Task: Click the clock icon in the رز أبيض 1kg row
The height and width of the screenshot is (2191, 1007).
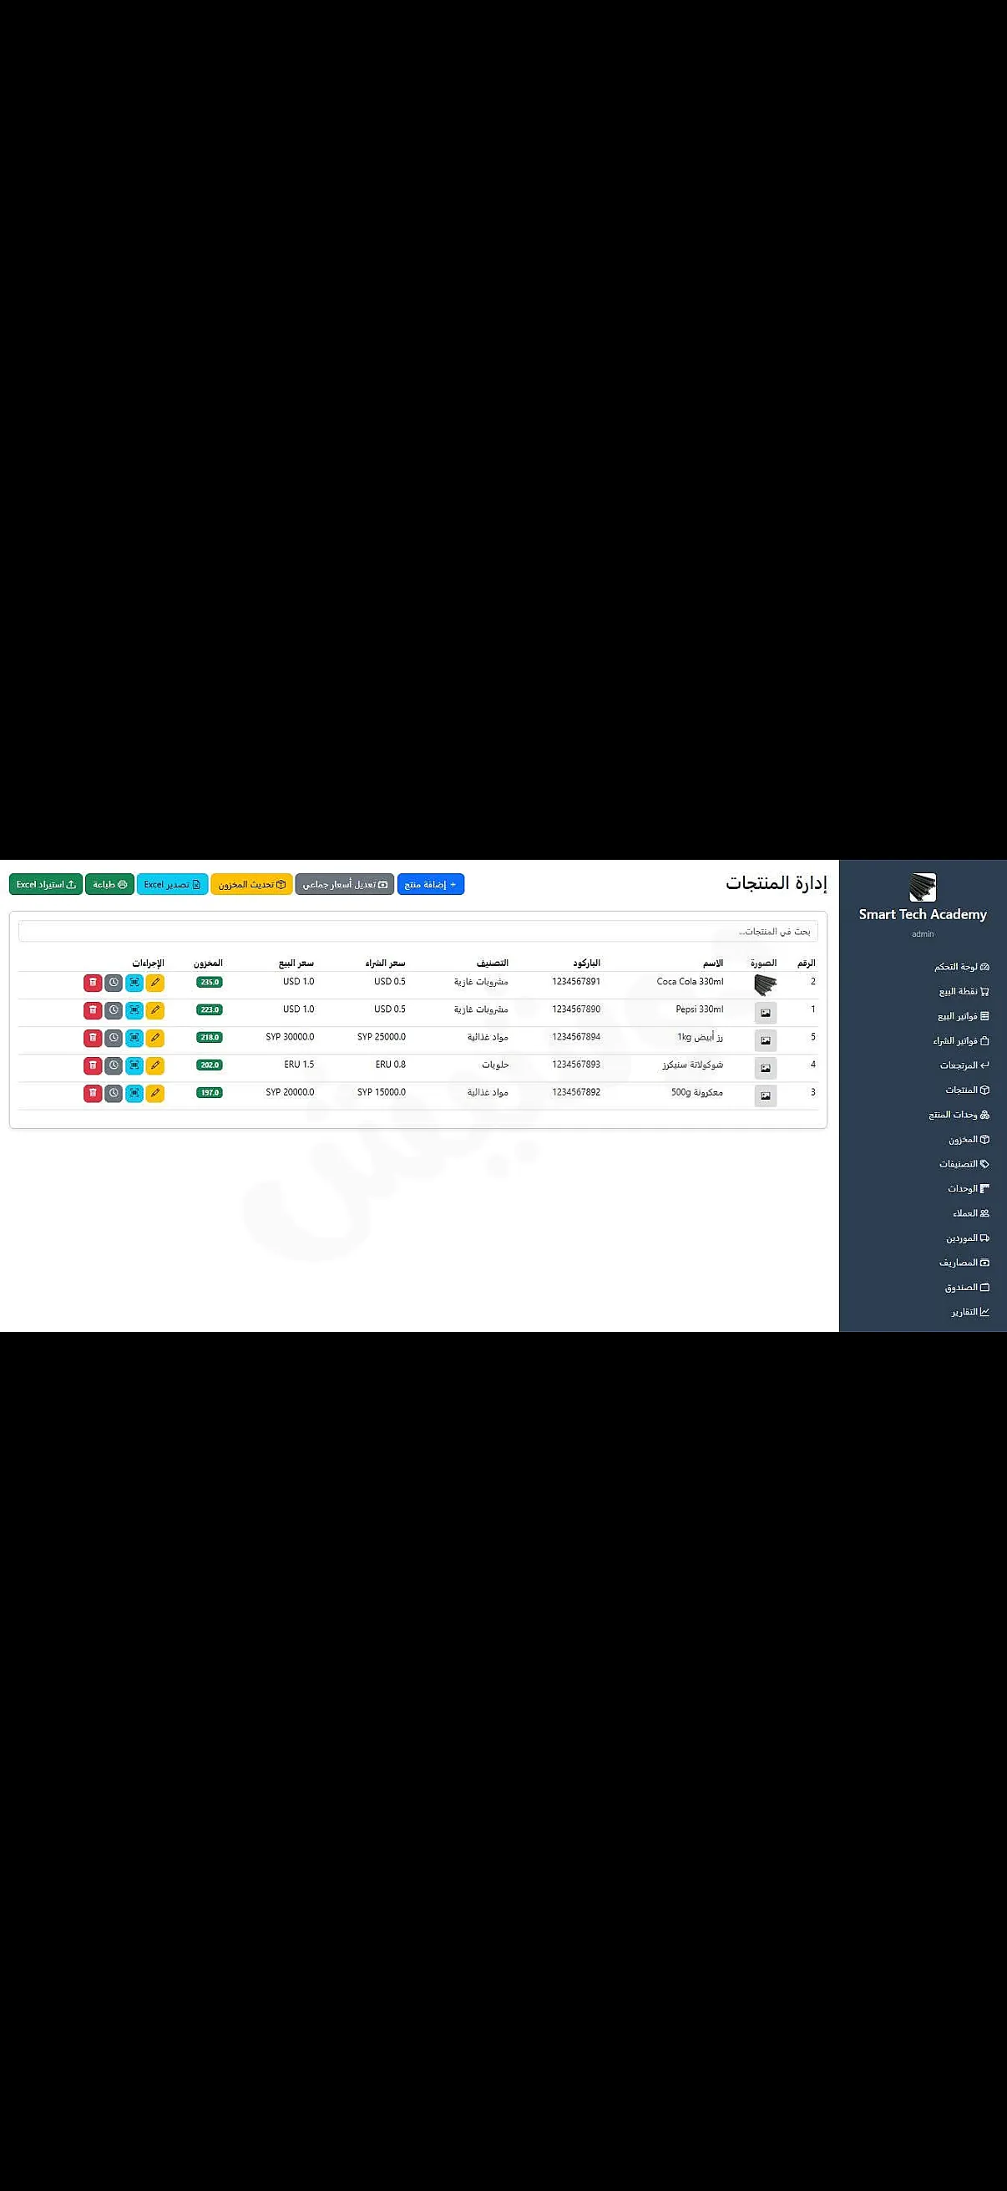Action: (x=114, y=1038)
